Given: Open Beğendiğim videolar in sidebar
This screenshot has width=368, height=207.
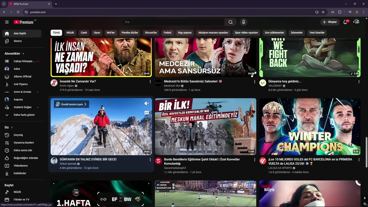Looking at the screenshot, I should pos(22,158).
